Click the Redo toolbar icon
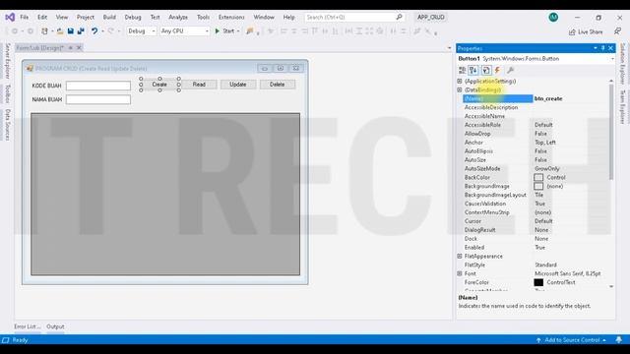 pyautogui.click(x=111, y=30)
